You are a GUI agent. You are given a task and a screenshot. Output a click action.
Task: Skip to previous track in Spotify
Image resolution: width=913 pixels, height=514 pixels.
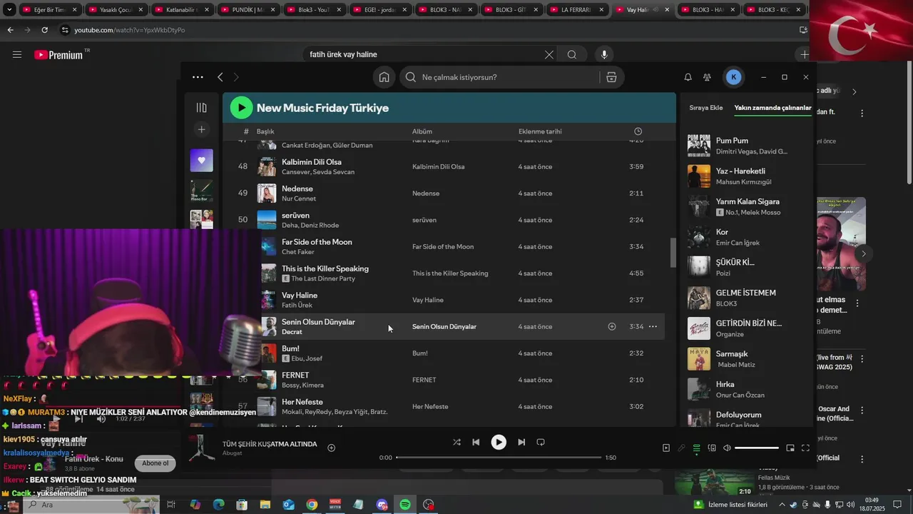click(x=476, y=442)
